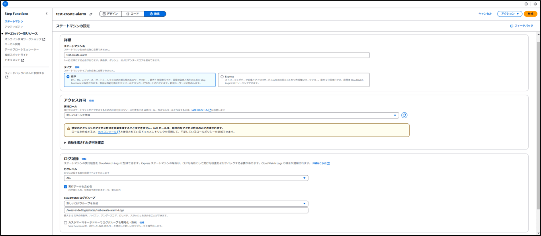Open the hamburger navigation menu icon
Viewport: 541px width, 236px height.
tap(5, 4)
